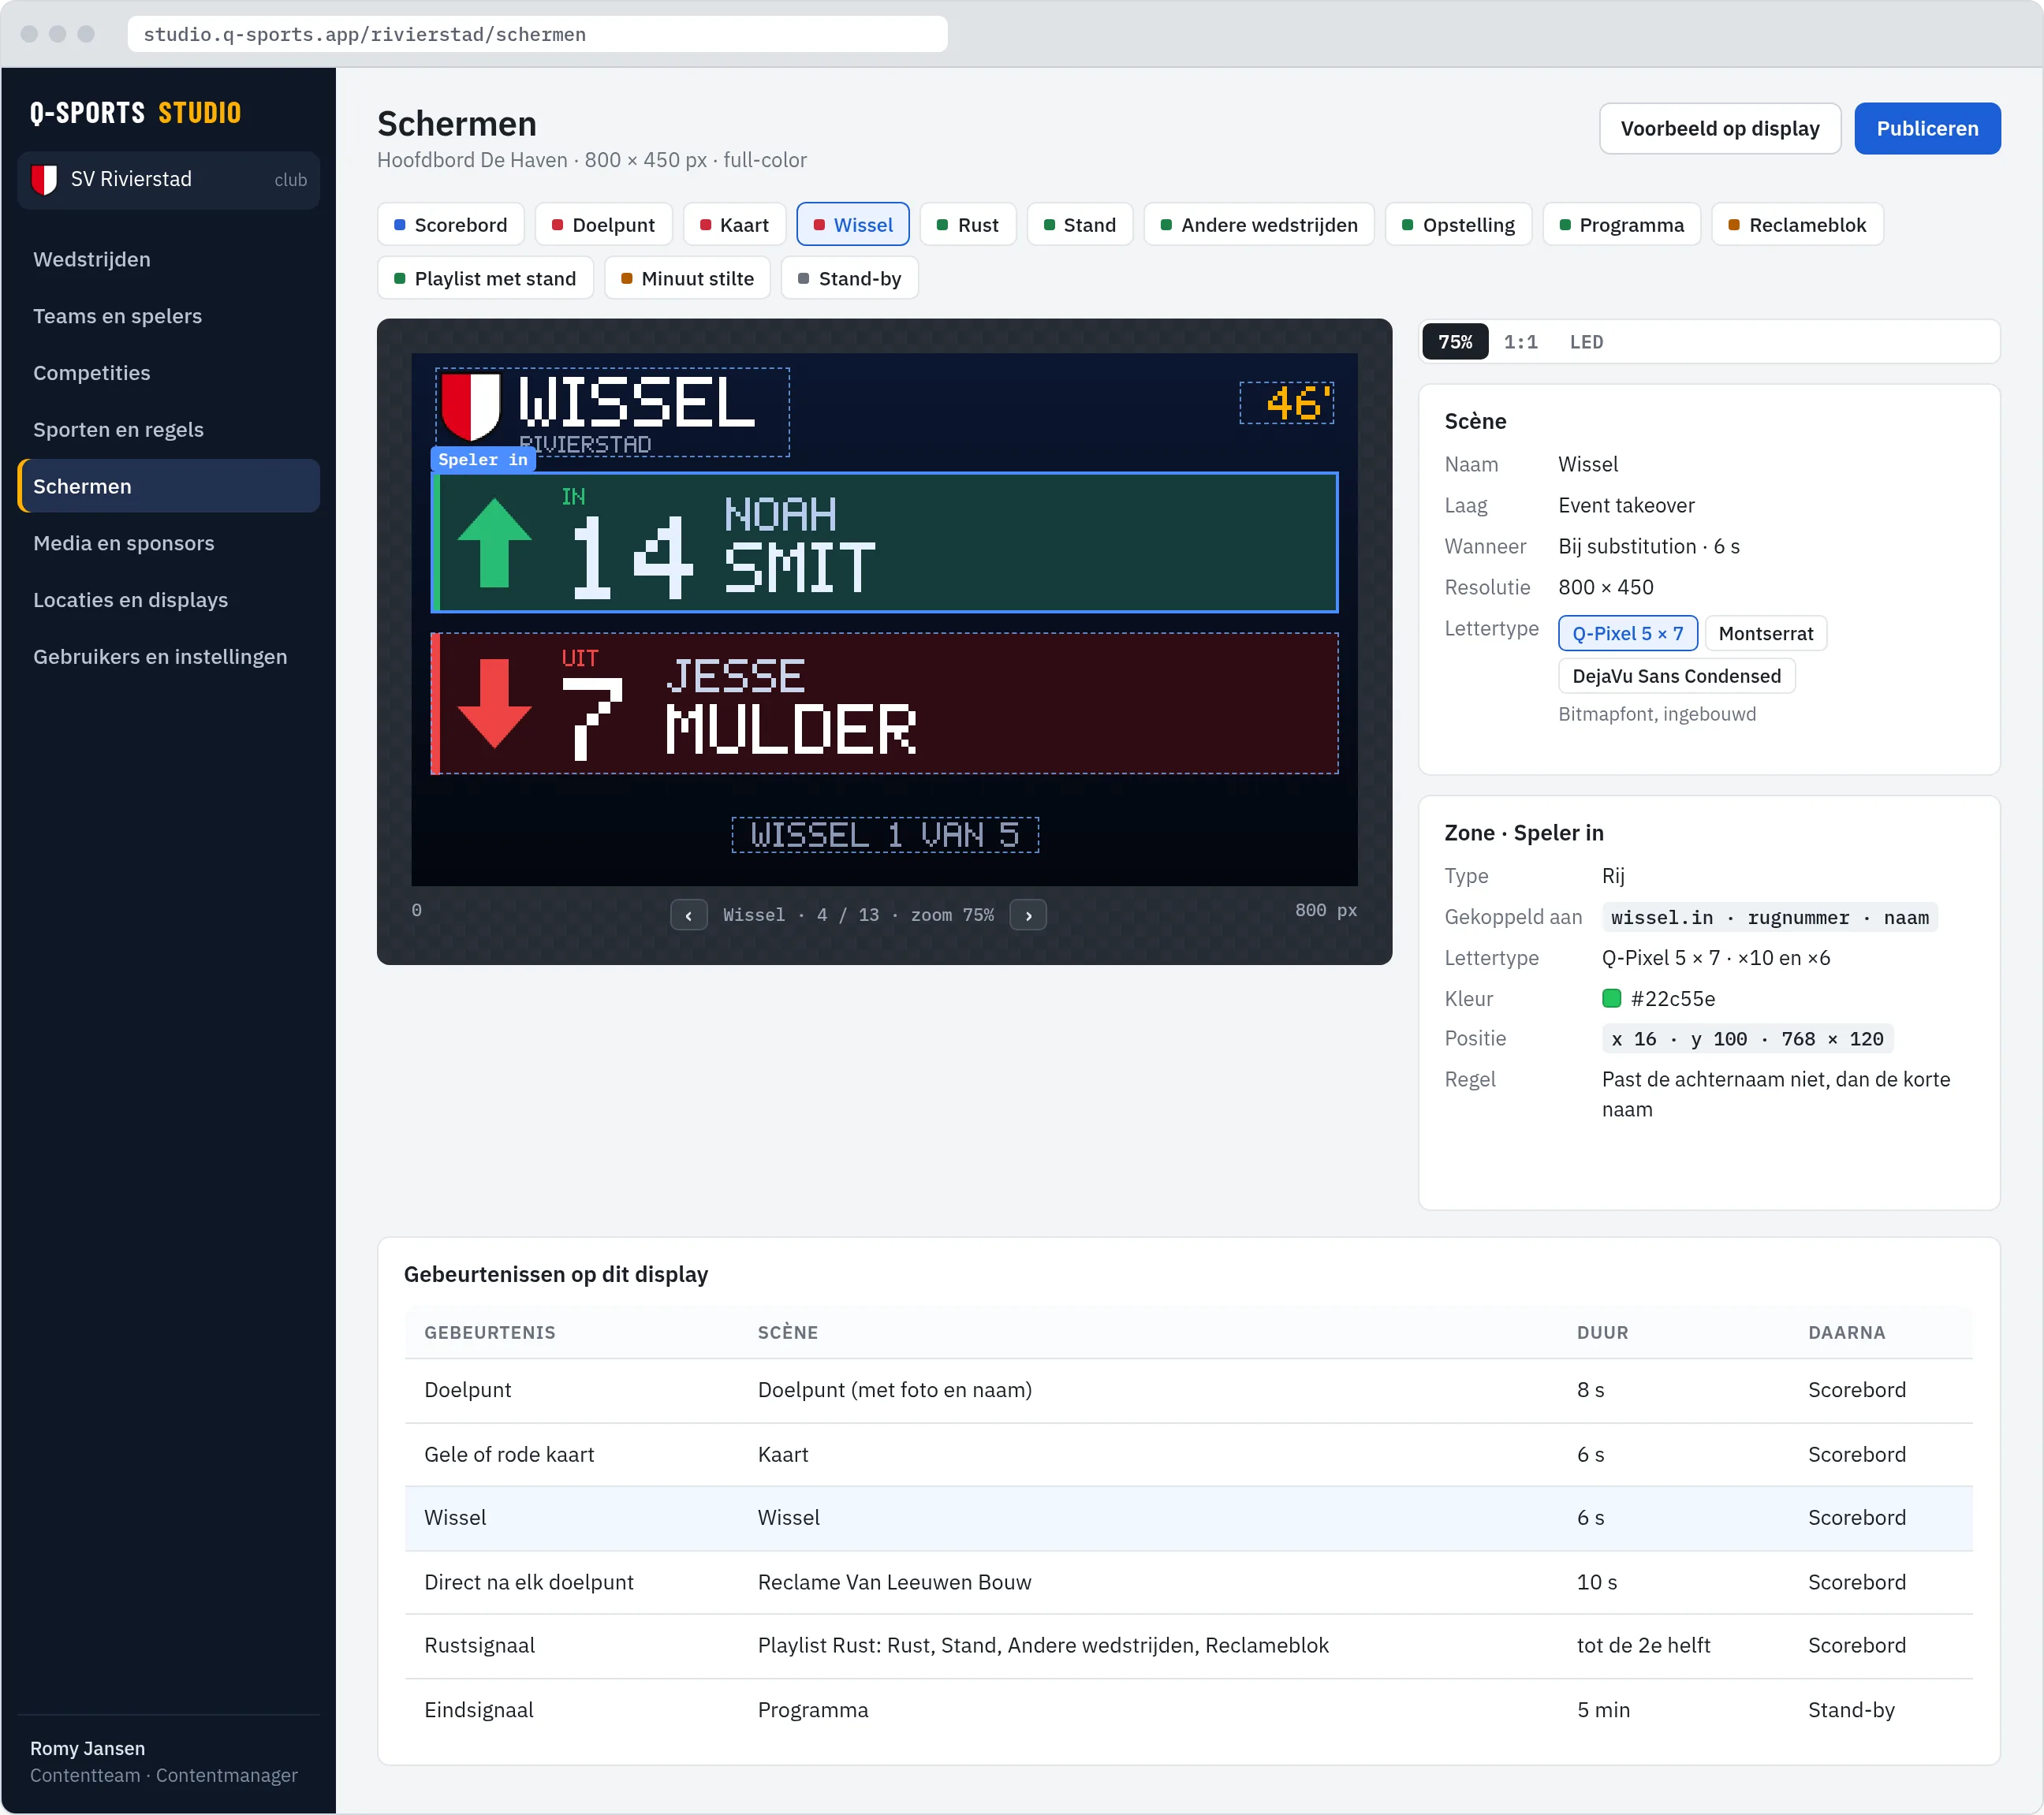Image resolution: width=2044 pixels, height=1815 pixels.
Task: Open the SV Rivierstad club switcher
Action: coord(168,180)
